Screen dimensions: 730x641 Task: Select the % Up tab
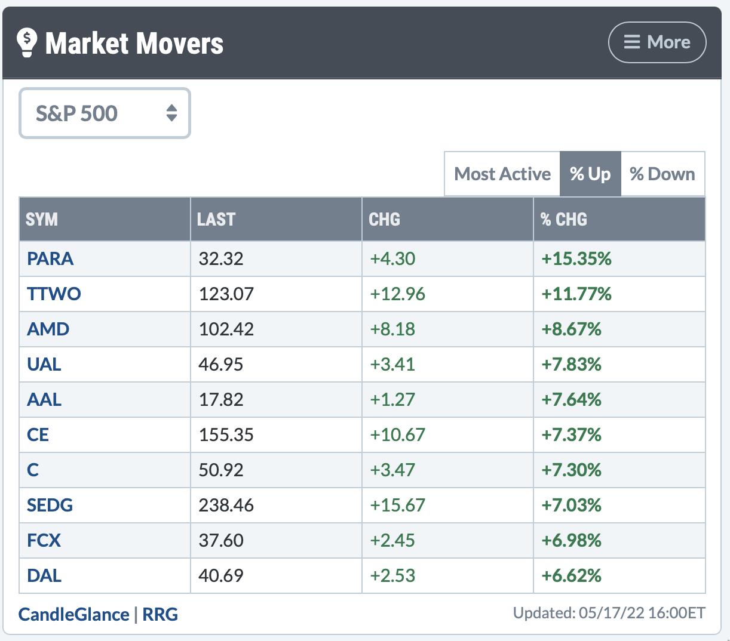click(590, 174)
